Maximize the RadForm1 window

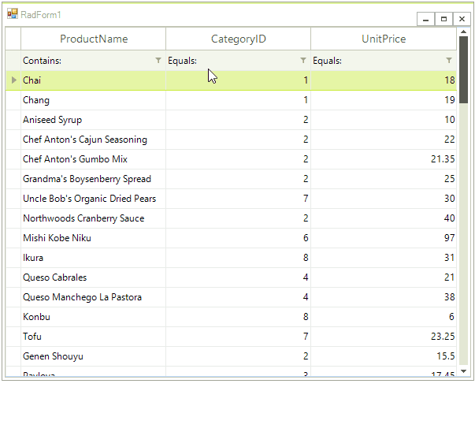443,19
